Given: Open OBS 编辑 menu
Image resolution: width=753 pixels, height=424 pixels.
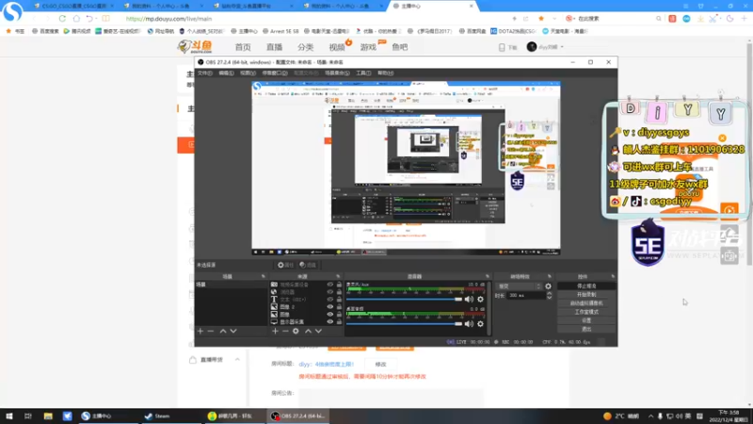Looking at the screenshot, I should 226,73.
